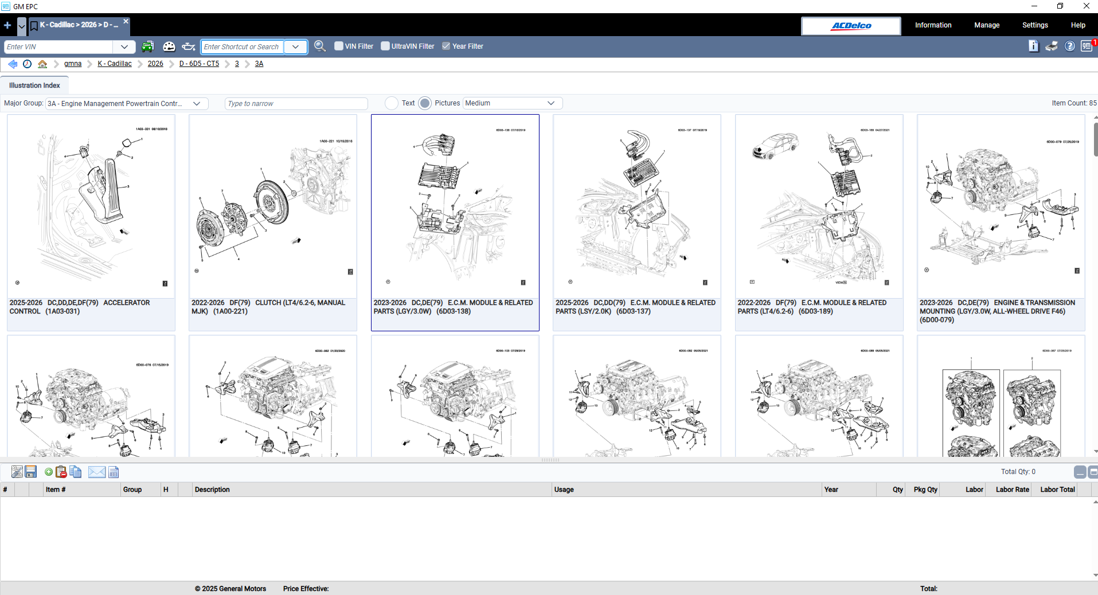The image size is (1098, 595).
Task: Click the GM notifications icon with badge
Action: 1087,46
